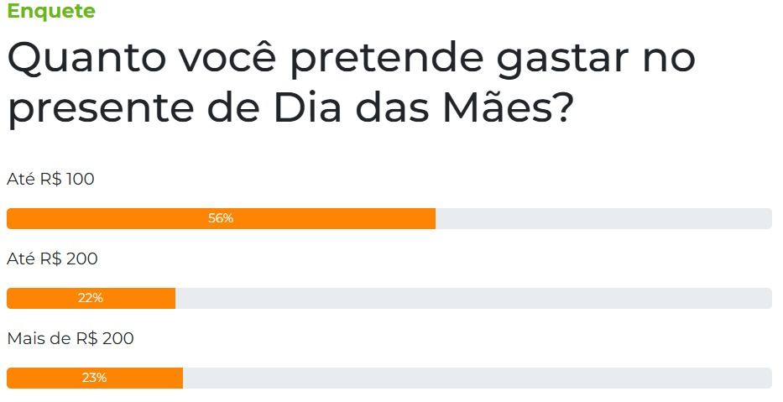This screenshot has height=402, width=783.
Task: Click the gray unfilled part of the "Até R$ 100" bar
Action: (603, 219)
